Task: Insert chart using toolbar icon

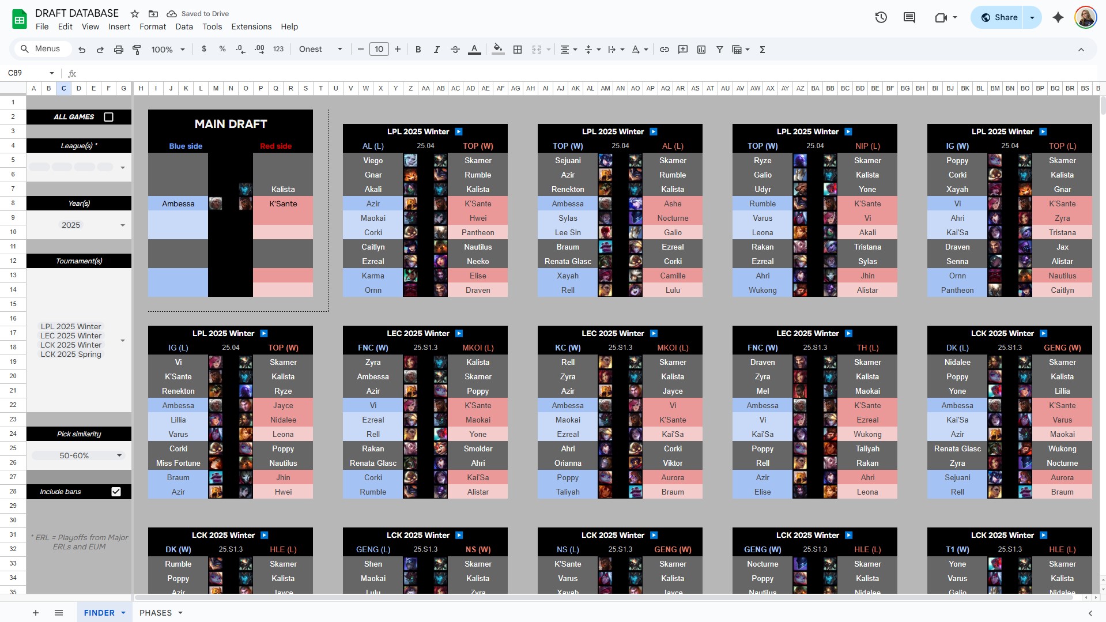Action: coord(701,50)
